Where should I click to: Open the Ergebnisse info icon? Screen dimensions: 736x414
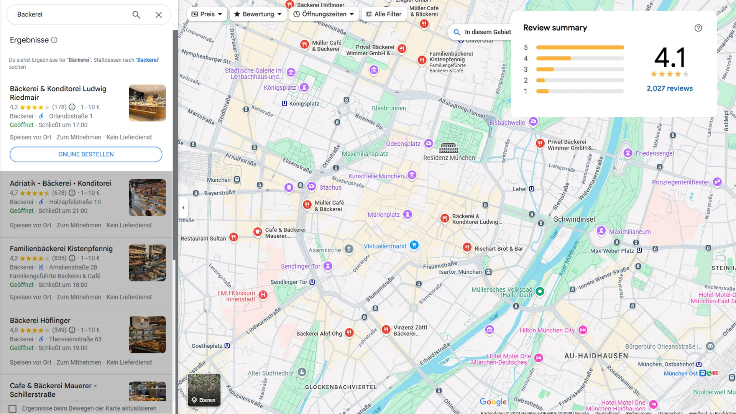54,40
